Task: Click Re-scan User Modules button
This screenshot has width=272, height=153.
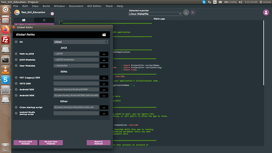Action: pos(51,143)
